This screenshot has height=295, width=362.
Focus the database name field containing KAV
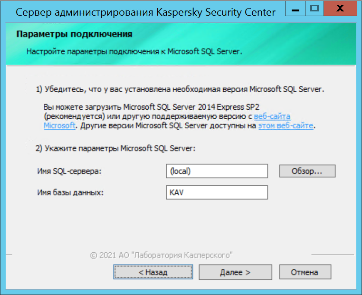[217, 192]
